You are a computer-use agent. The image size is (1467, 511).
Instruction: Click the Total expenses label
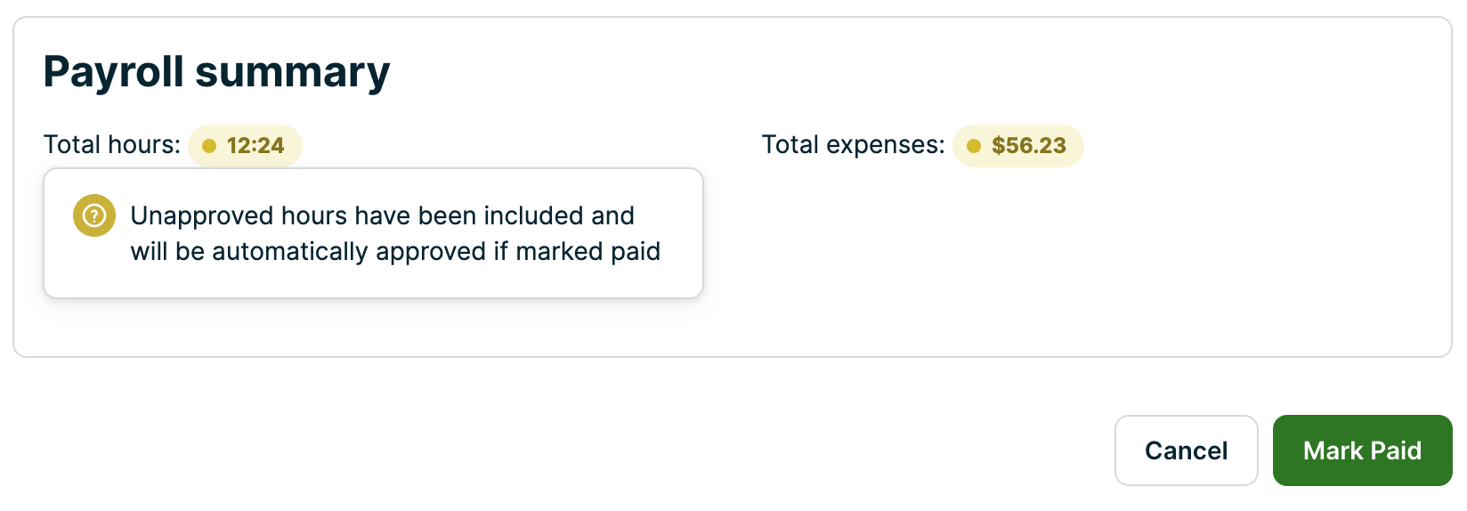click(853, 145)
